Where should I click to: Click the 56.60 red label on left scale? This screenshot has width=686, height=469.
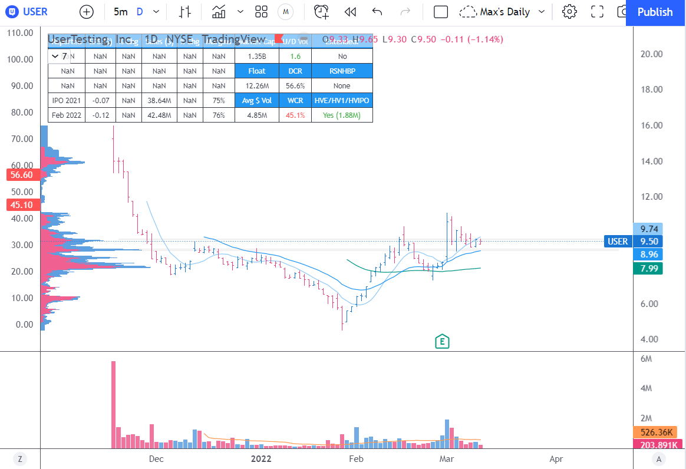pos(22,175)
